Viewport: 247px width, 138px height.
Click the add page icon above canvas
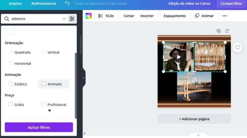tap(227, 31)
